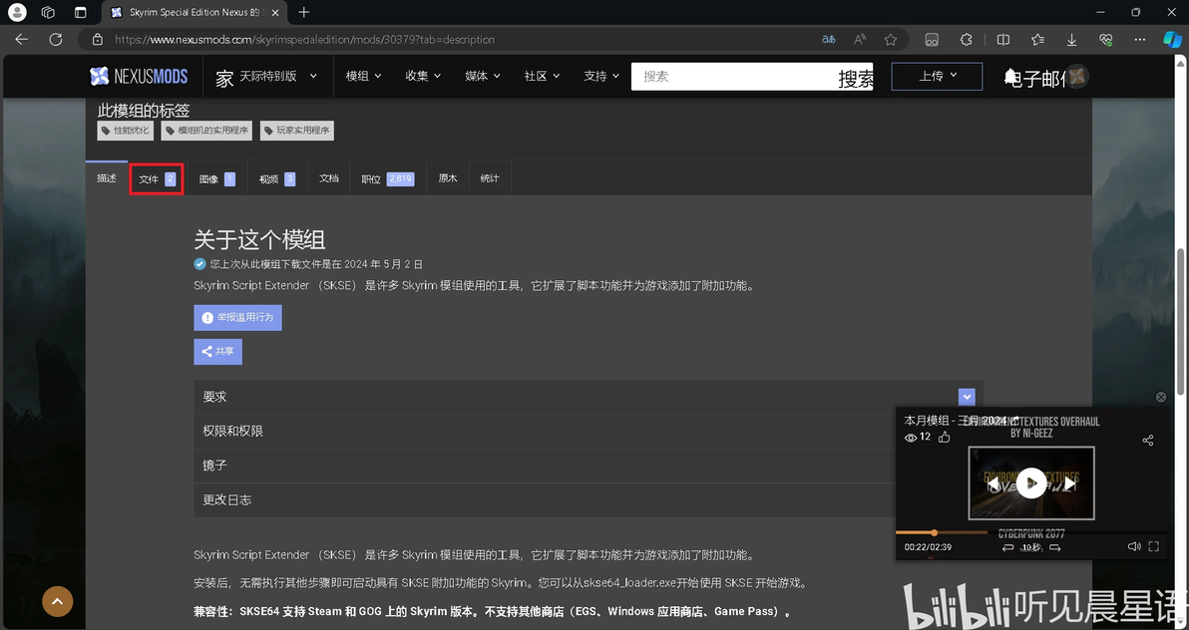Switch to the 统计 tab
This screenshot has width=1189, height=630.
pos(490,178)
